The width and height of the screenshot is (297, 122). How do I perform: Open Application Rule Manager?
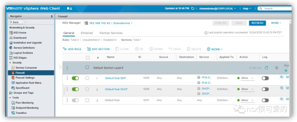[x=27, y=83]
